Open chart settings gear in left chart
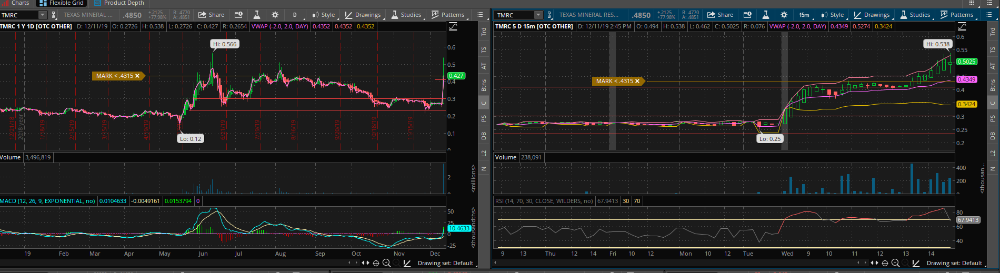The height and width of the screenshot is (273, 1000). coord(275,15)
